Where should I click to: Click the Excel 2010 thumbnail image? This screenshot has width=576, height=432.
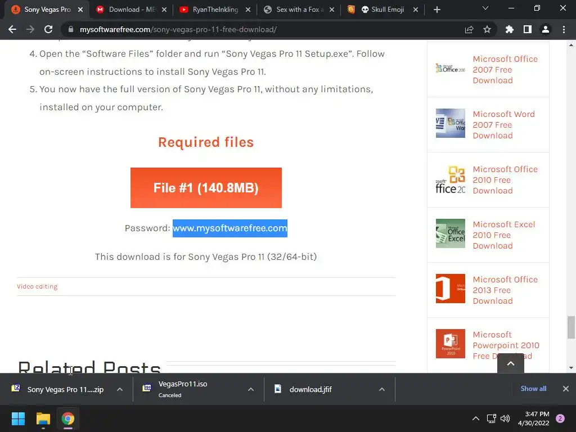click(x=451, y=233)
